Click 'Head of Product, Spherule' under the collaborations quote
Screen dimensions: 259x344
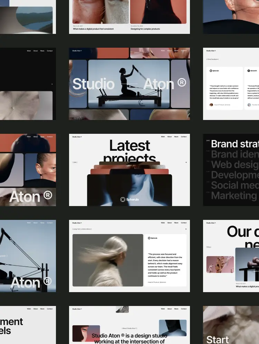coord(157,282)
